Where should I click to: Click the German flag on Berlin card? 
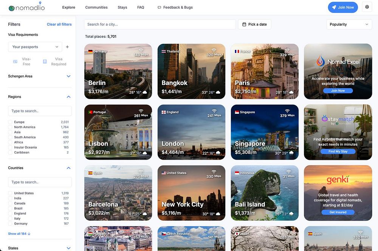(x=90, y=51)
